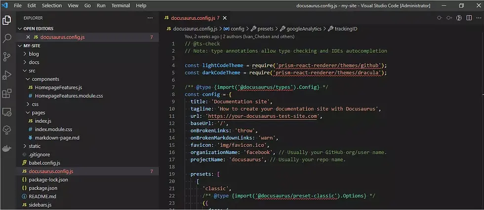Image resolution: width=484 pixels, height=210 pixels.
Task: Open the Go menu
Action: (88, 5)
